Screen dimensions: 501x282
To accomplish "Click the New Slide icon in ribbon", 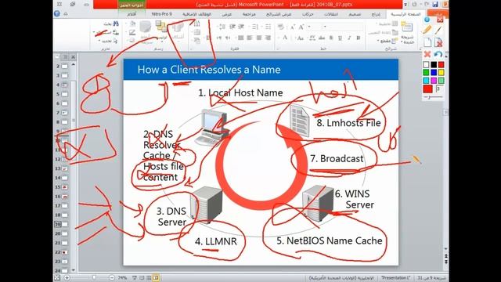I will pos(407,27).
